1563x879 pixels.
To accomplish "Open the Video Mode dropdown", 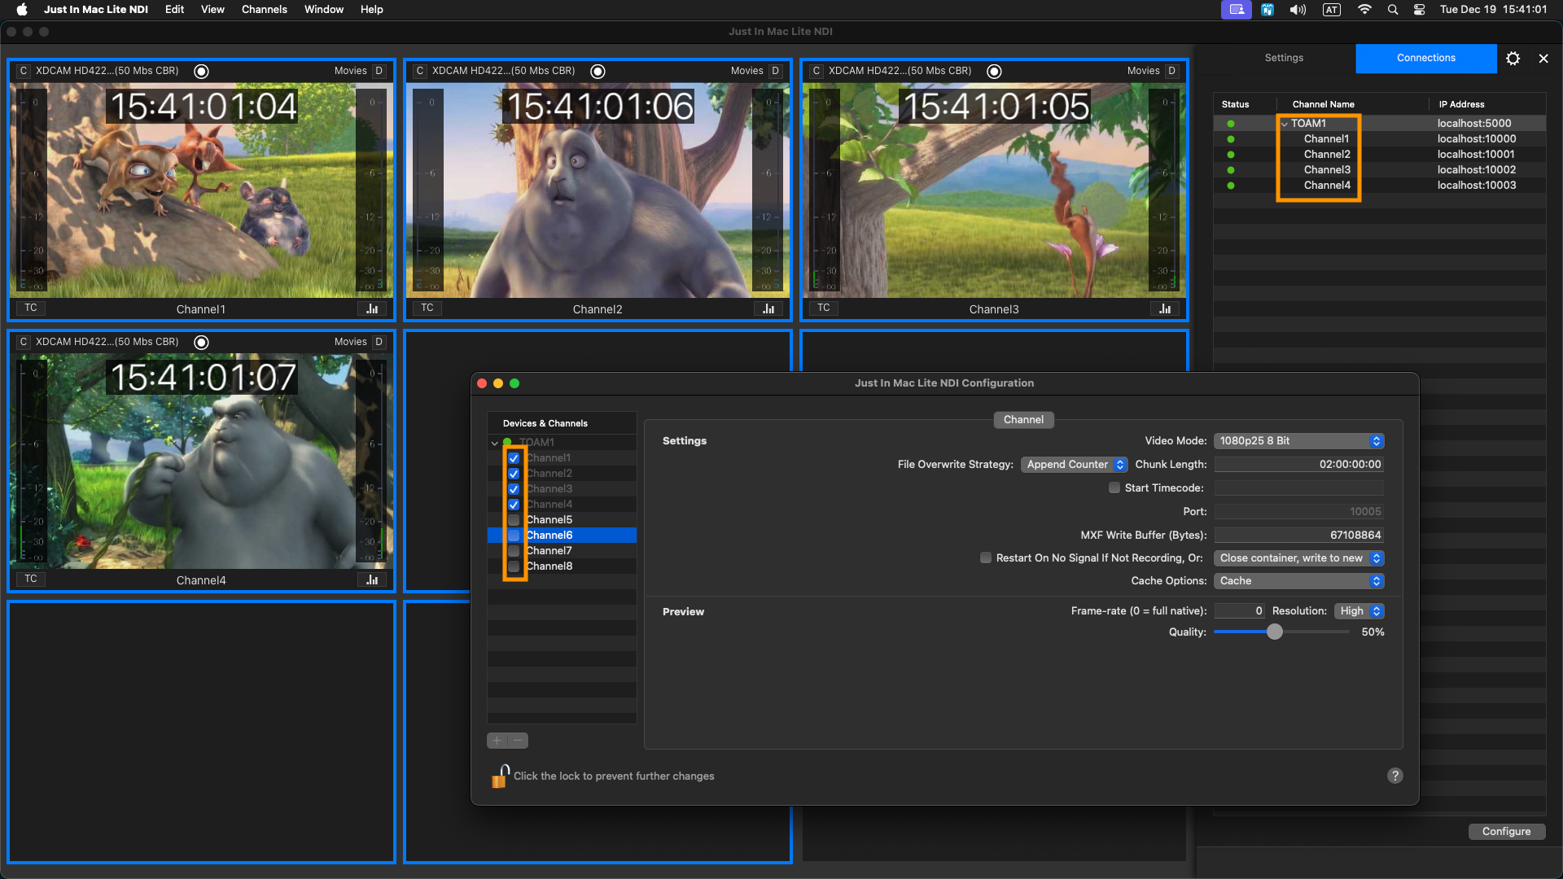I will pos(1298,441).
